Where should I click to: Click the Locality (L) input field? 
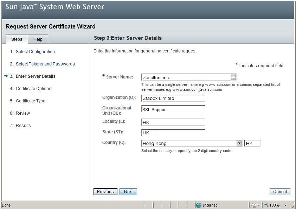tap(173, 122)
